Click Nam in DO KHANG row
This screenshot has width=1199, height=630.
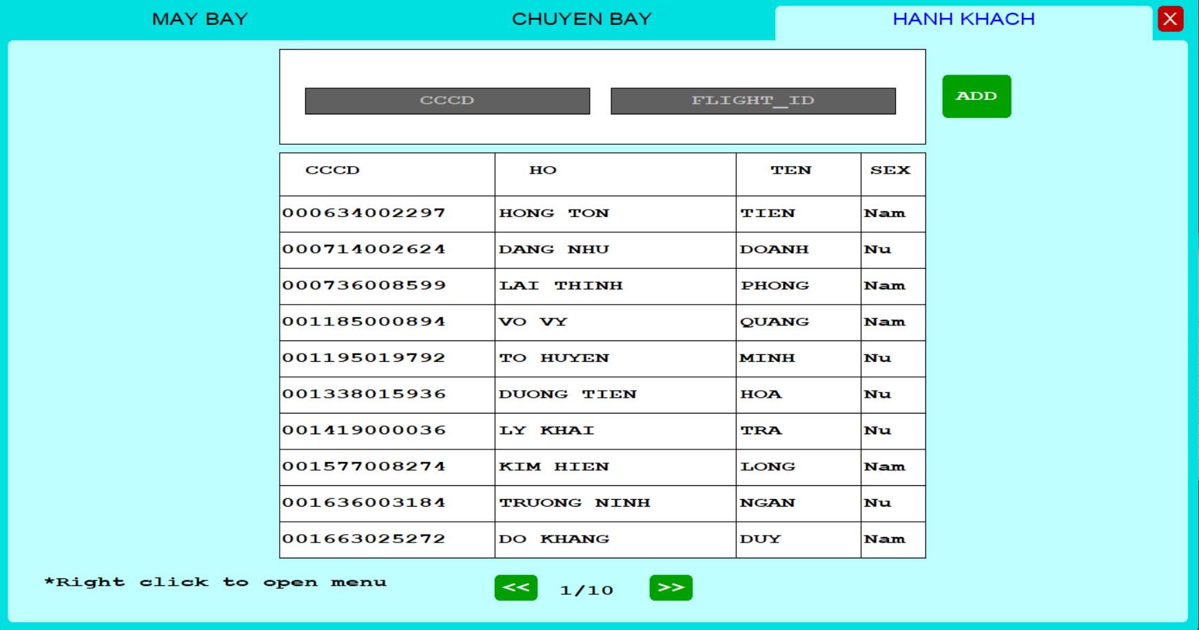point(893,540)
